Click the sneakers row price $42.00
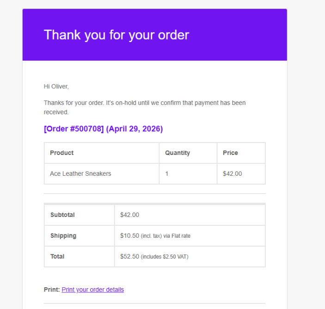The image size is (325, 309). point(232,174)
